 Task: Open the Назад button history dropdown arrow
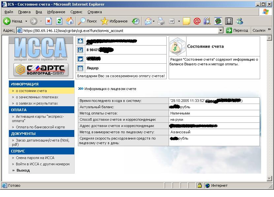pyautogui.click(x=26, y=21)
